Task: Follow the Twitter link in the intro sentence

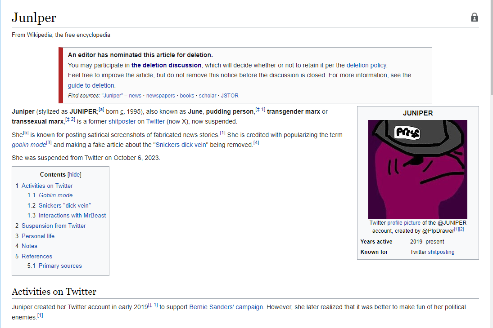Action: click(x=155, y=121)
